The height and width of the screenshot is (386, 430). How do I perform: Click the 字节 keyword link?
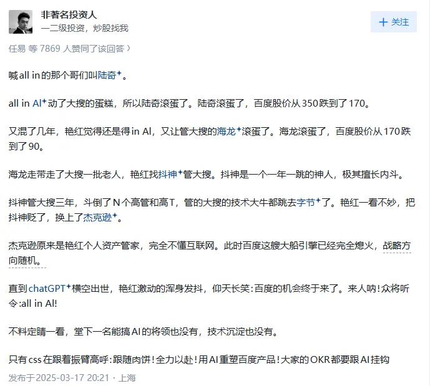point(306,203)
